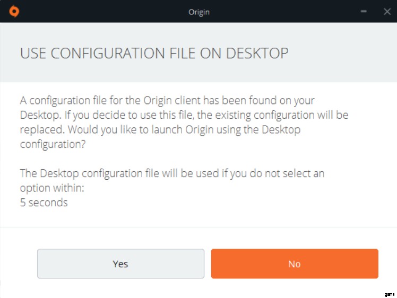The height and width of the screenshot is (298, 397).
Task: Click the "option within:" text
Action: coord(52,188)
